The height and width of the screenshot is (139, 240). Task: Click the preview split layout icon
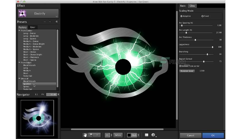point(107,135)
